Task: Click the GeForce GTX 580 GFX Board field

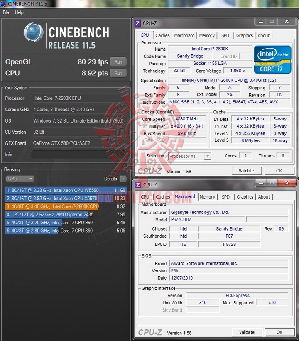Action: 79,143
